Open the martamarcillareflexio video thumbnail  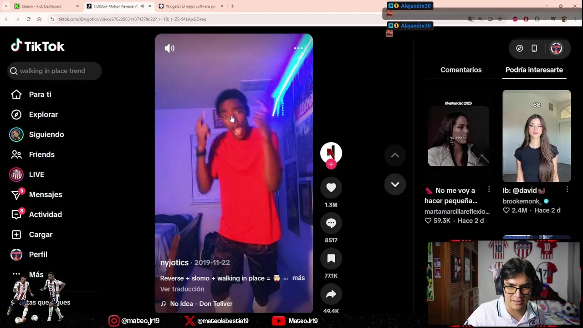[x=458, y=136]
